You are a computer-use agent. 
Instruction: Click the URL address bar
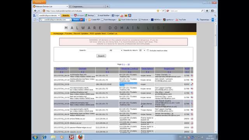(100, 11)
